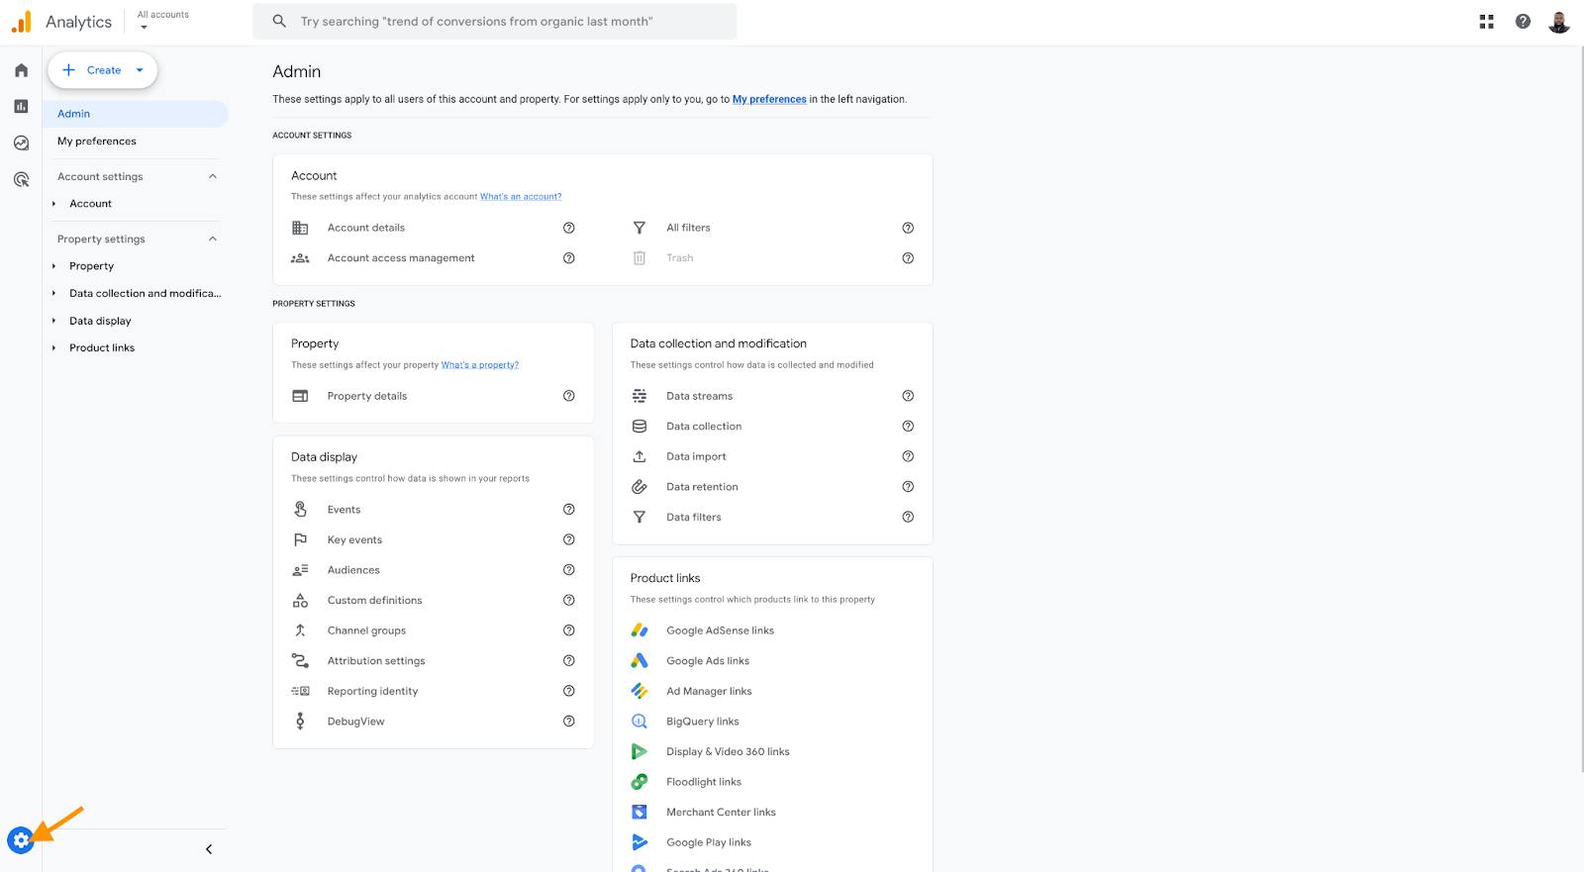Expand the Property tree item in sidebar
Viewport: 1584px width, 872px height.
click(53, 266)
